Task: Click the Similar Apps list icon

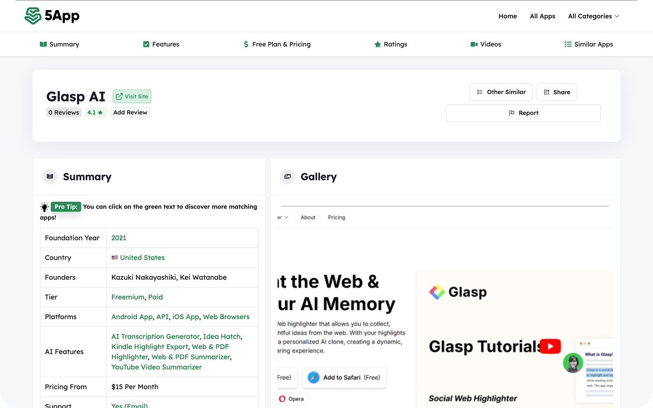Action: click(x=568, y=44)
